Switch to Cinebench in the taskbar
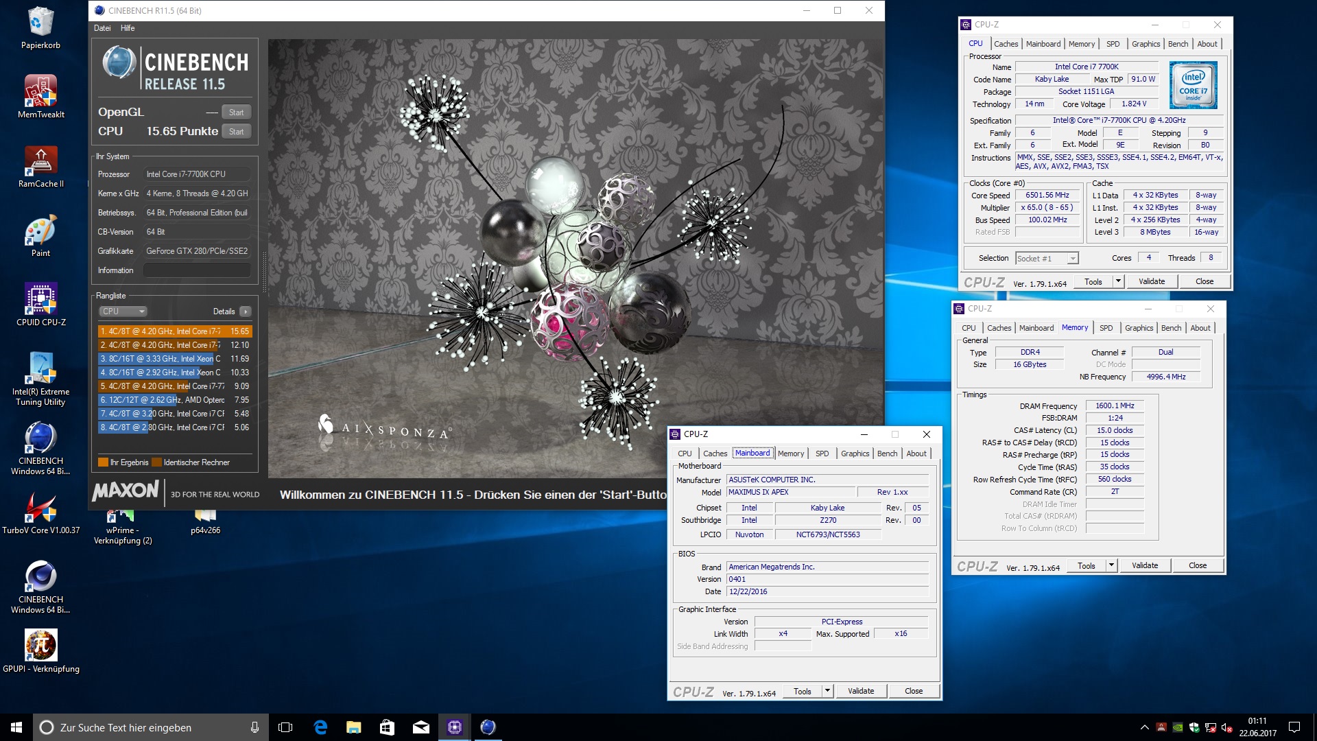This screenshot has height=741, width=1317. pos(488,727)
